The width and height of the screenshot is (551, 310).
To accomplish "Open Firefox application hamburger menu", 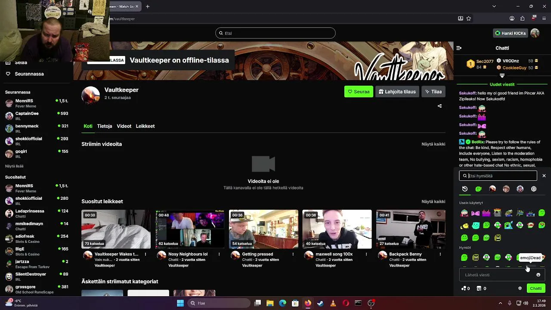I will [x=544, y=19].
